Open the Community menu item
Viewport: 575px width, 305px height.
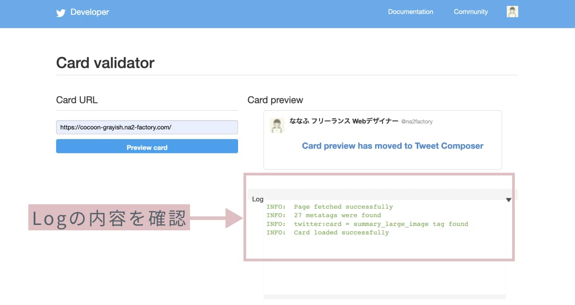(x=471, y=12)
